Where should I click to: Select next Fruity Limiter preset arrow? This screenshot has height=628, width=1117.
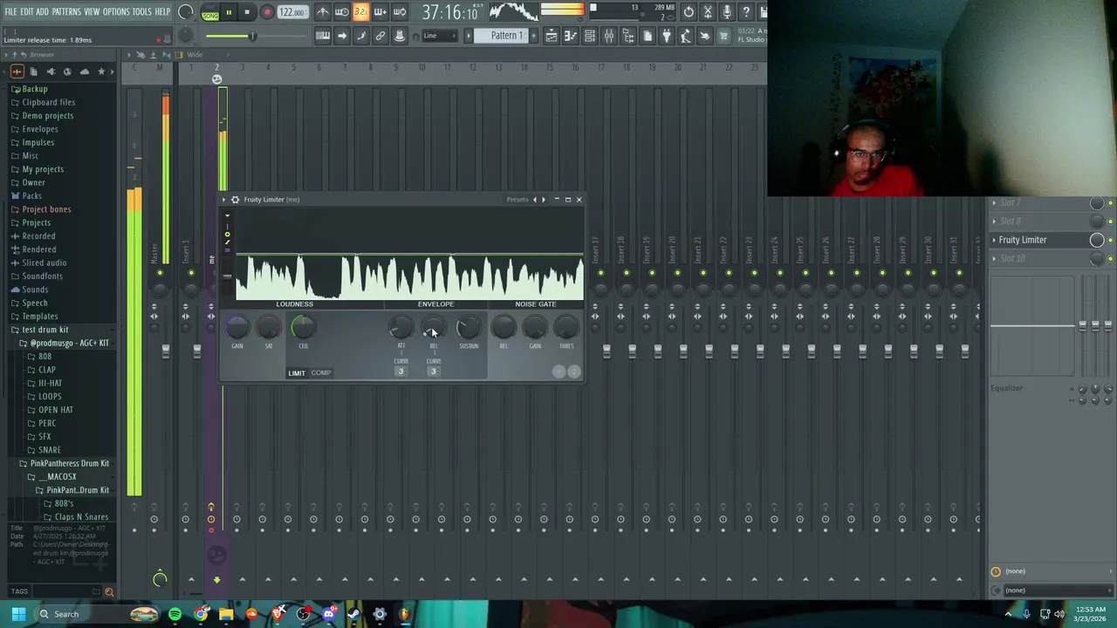point(544,200)
